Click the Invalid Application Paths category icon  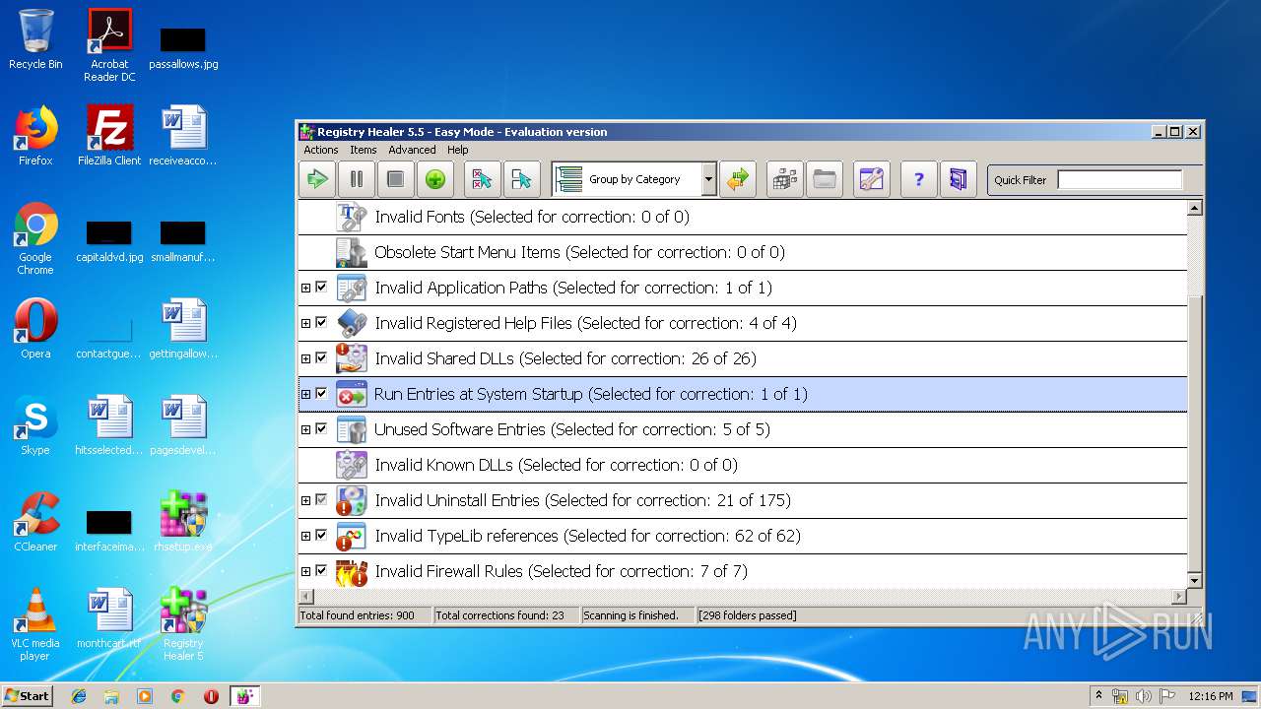[352, 288]
